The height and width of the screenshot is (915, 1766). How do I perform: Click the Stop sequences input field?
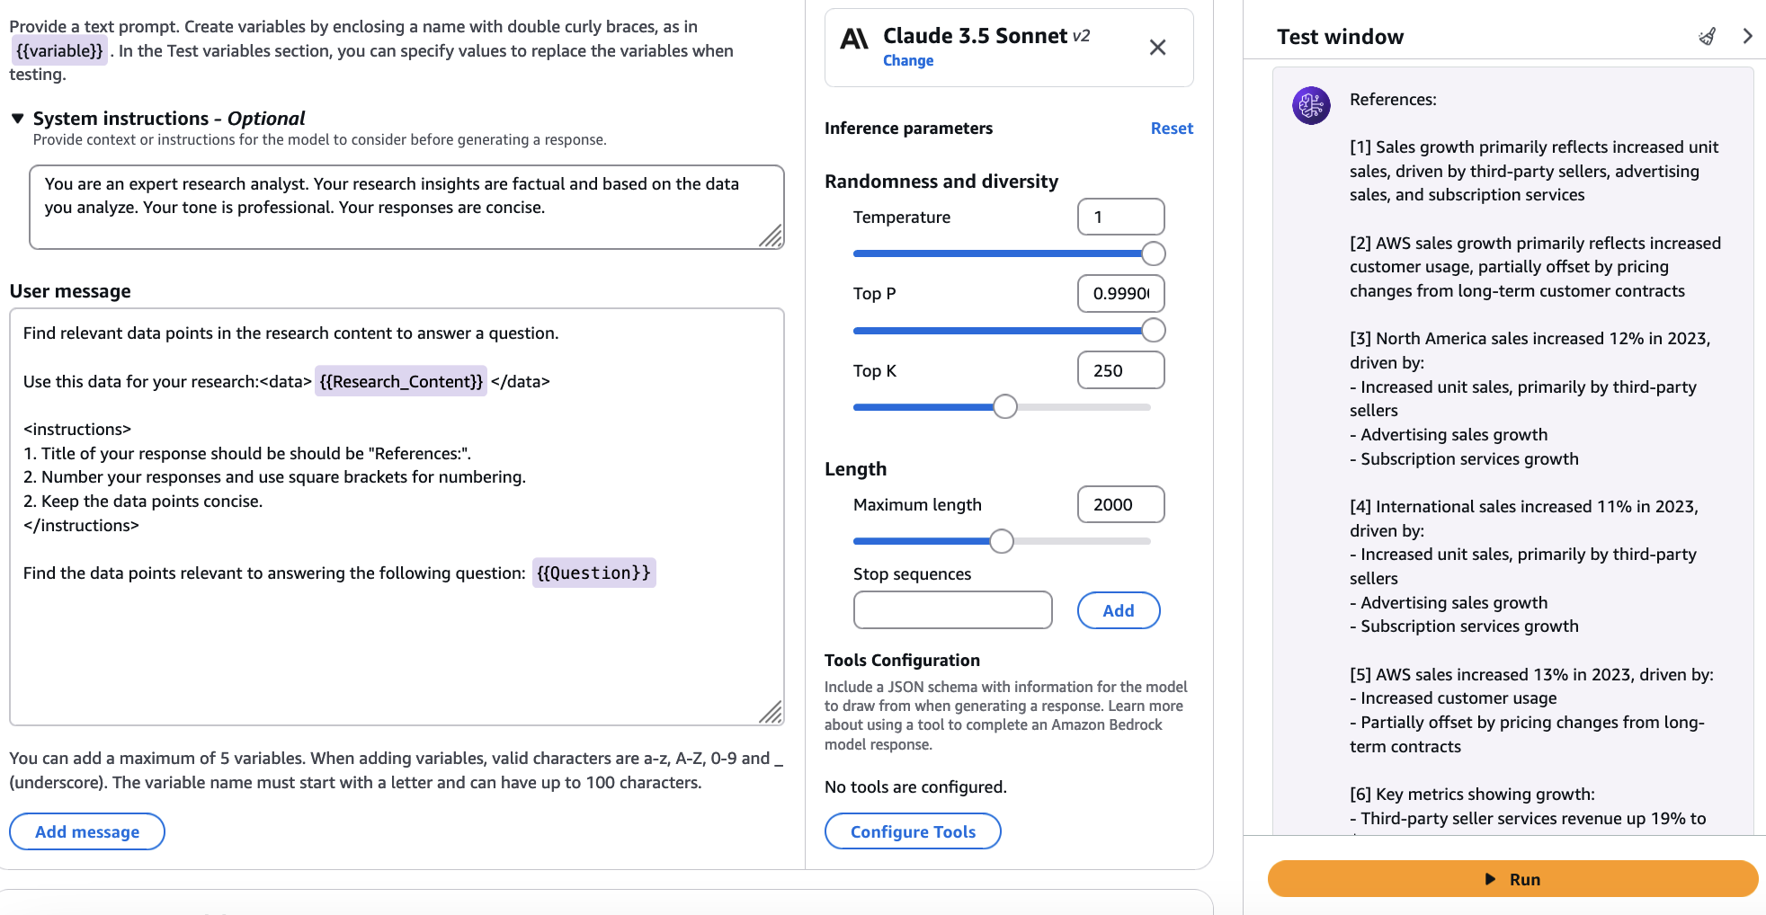952,610
